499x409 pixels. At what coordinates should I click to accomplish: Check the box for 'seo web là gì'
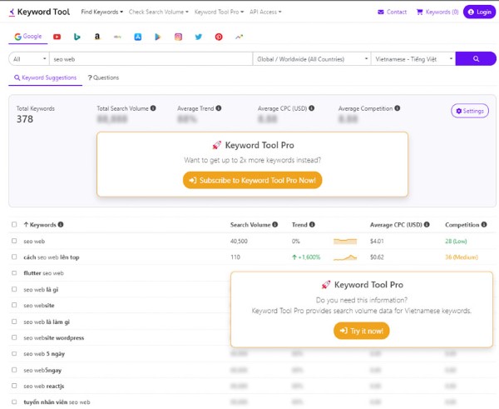coord(14,289)
